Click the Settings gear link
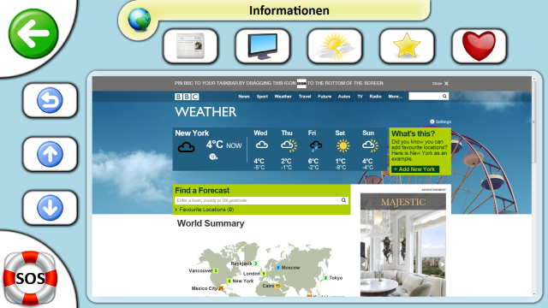 440,121
